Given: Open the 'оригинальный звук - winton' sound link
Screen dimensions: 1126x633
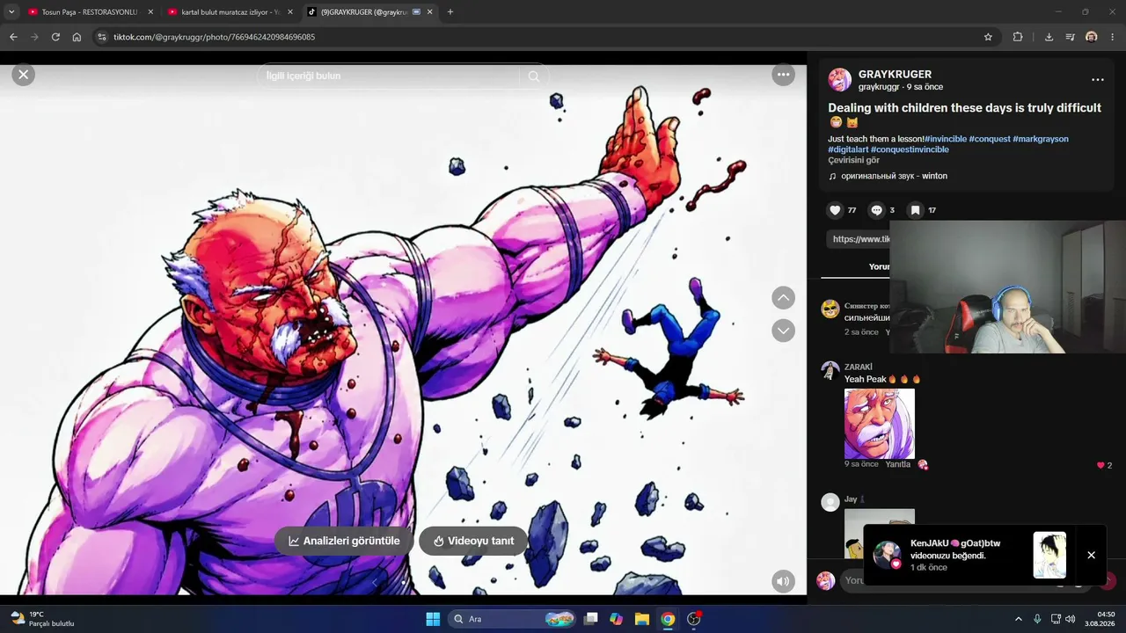Looking at the screenshot, I should 894,176.
